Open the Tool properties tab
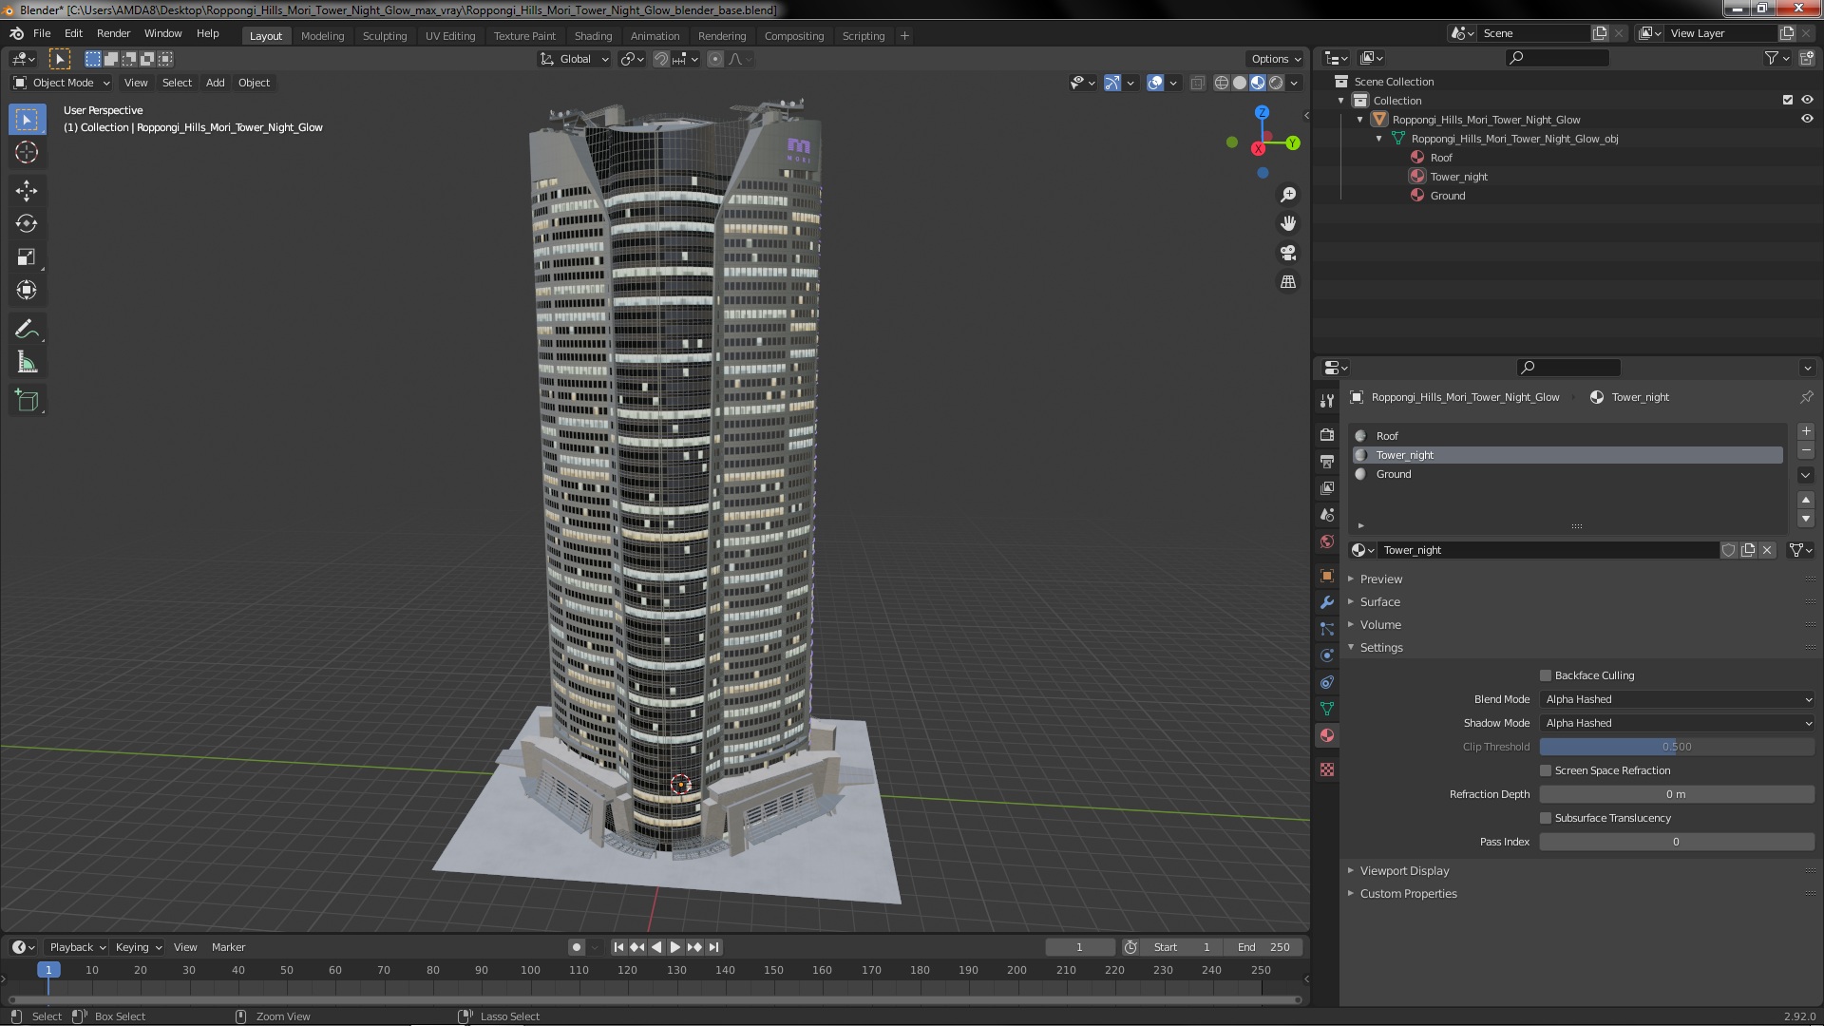Screen dimensions: 1824x1026 point(1327,401)
